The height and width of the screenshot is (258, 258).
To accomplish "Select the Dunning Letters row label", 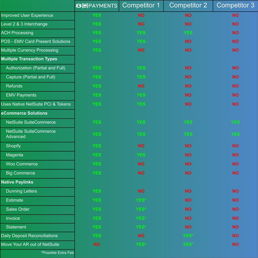I will 21,191.
